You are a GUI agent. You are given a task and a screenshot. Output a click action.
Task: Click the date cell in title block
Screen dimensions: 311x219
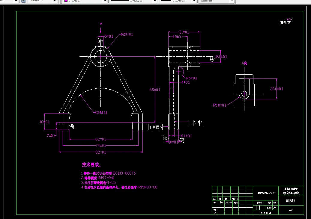pyautogui.click(x=228, y=203)
